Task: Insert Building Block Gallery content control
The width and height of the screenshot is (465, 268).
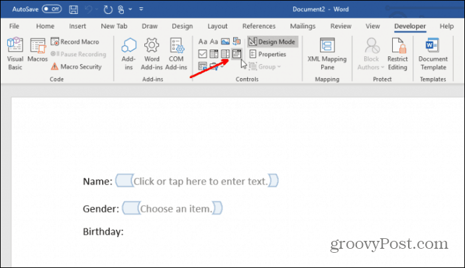Action: coord(236,42)
